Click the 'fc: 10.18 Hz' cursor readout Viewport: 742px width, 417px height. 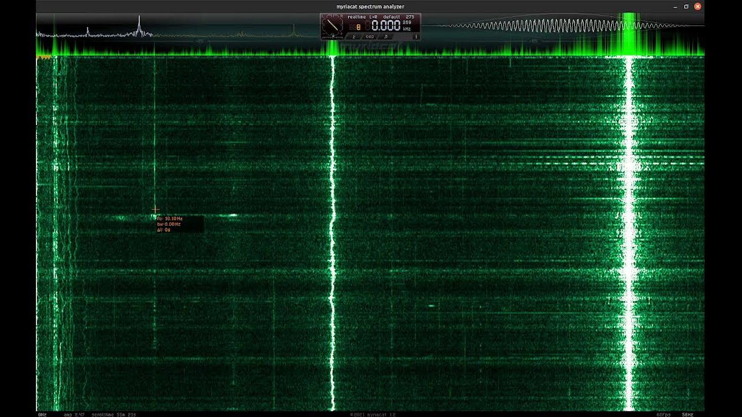[x=170, y=218]
